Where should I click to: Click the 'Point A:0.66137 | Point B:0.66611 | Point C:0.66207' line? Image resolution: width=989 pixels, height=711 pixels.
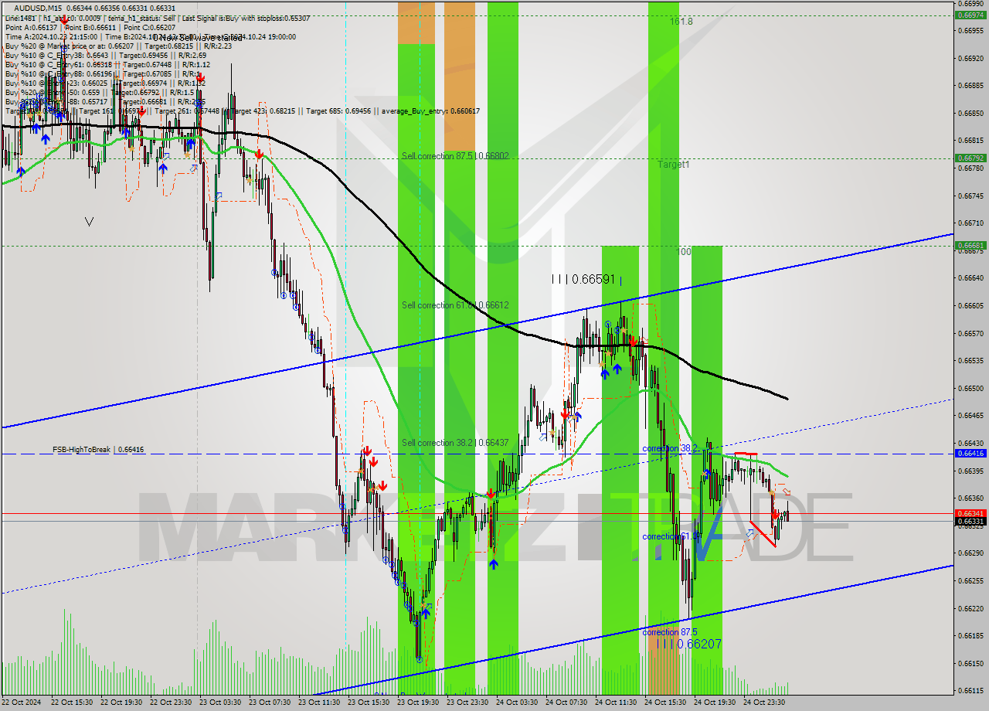coord(90,27)
